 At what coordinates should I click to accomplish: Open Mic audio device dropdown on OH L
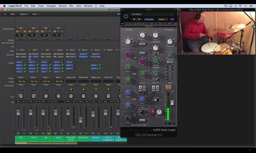click(21, 28)
